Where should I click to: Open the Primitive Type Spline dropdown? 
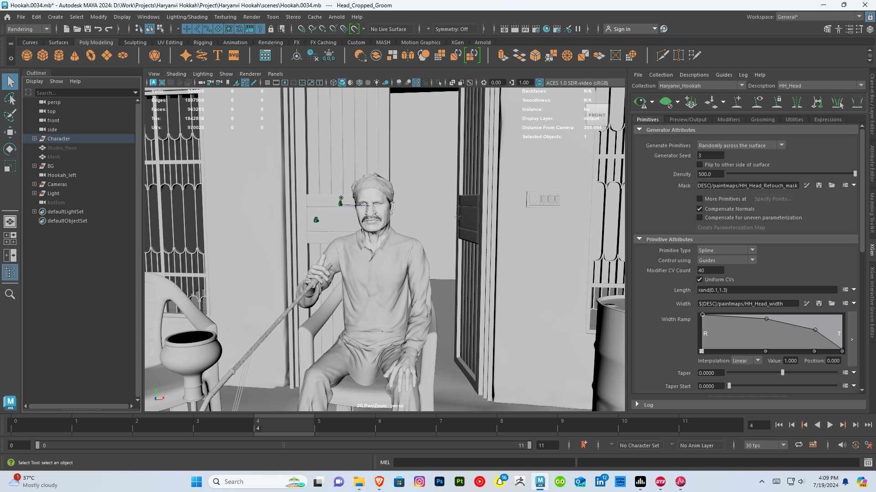tap(726, 250)
